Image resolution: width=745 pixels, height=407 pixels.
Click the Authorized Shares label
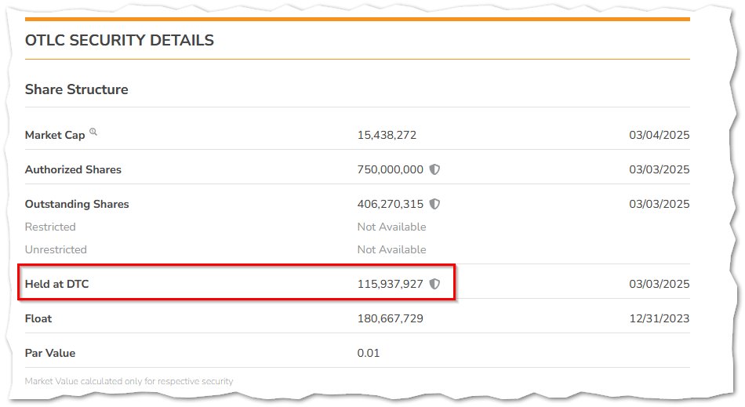click(x=73, y=169)
